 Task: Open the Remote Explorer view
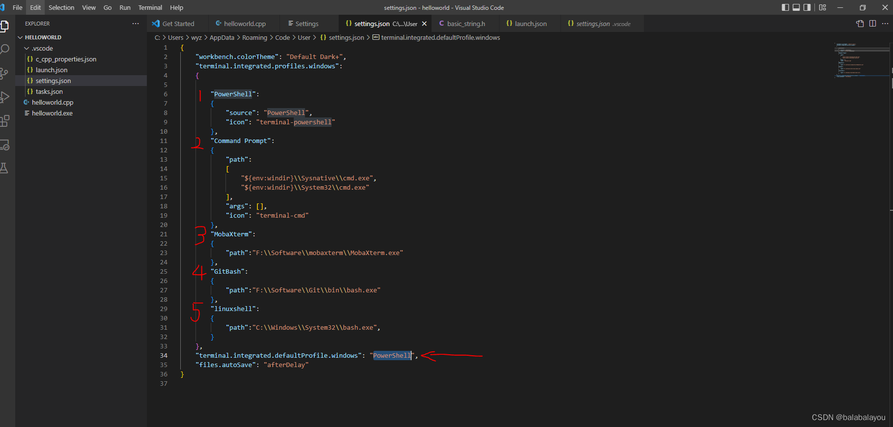click(x=4, y=145)
